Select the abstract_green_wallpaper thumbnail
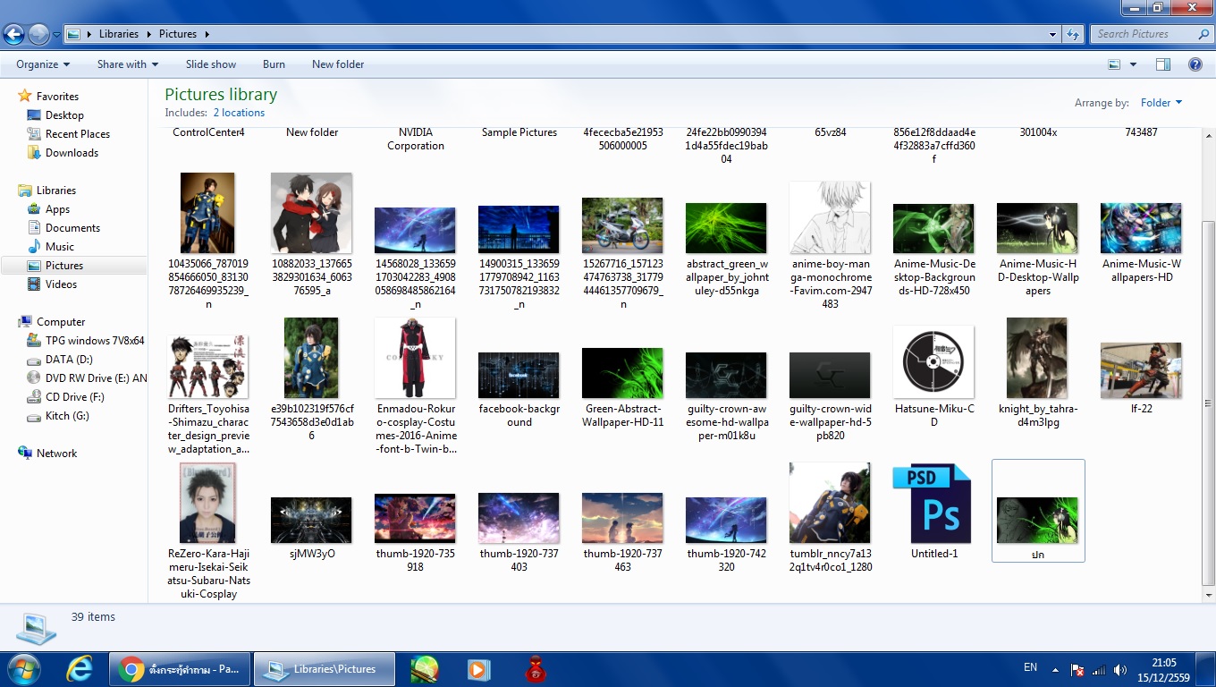Image resolution: width=1216 pixels, height=687 pixels. tap(727, 250)
